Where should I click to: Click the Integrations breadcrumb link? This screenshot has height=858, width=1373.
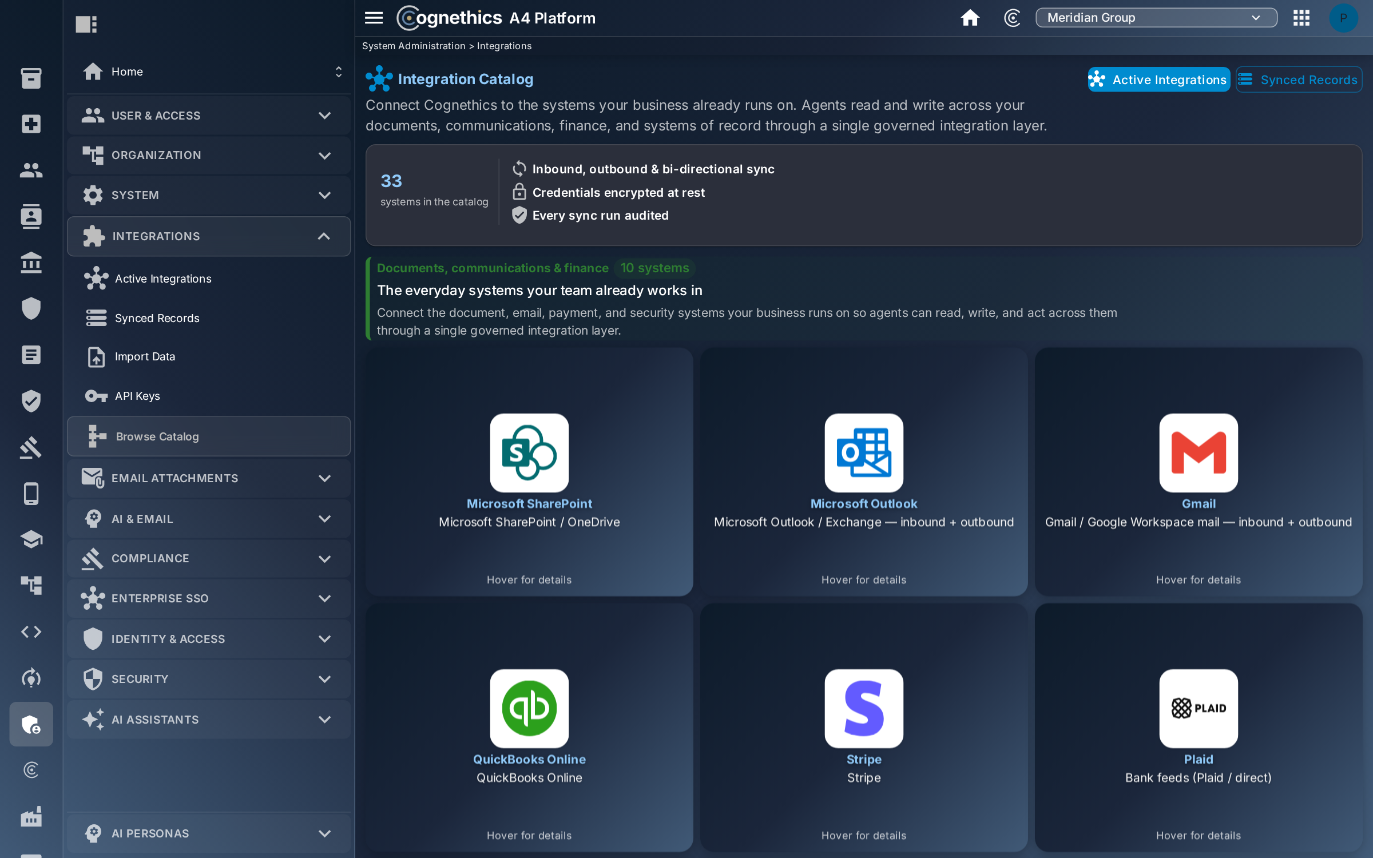(x=504, y=46)
